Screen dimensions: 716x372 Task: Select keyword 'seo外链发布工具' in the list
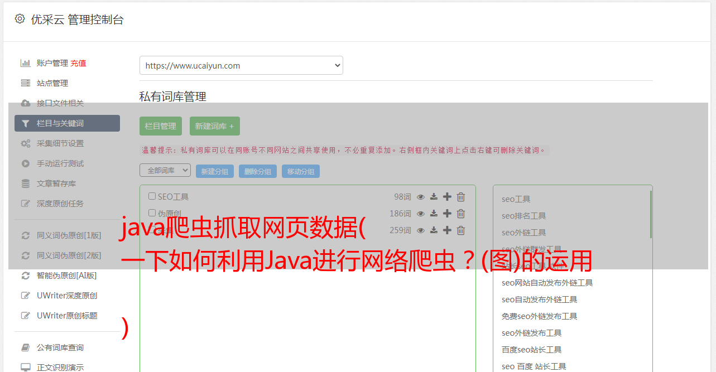[x=532, y=333]
